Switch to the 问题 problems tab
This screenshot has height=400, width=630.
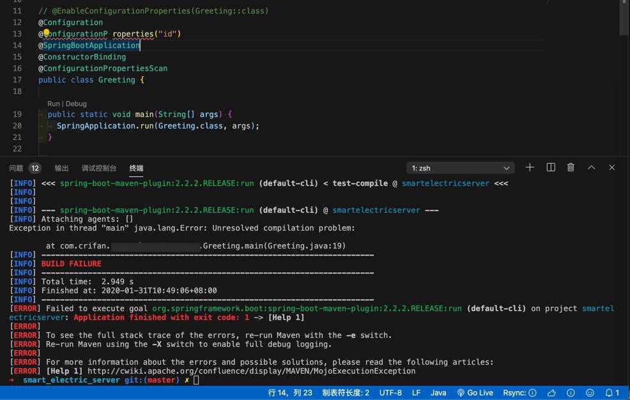pyautogui.click(x=16, y=168)
